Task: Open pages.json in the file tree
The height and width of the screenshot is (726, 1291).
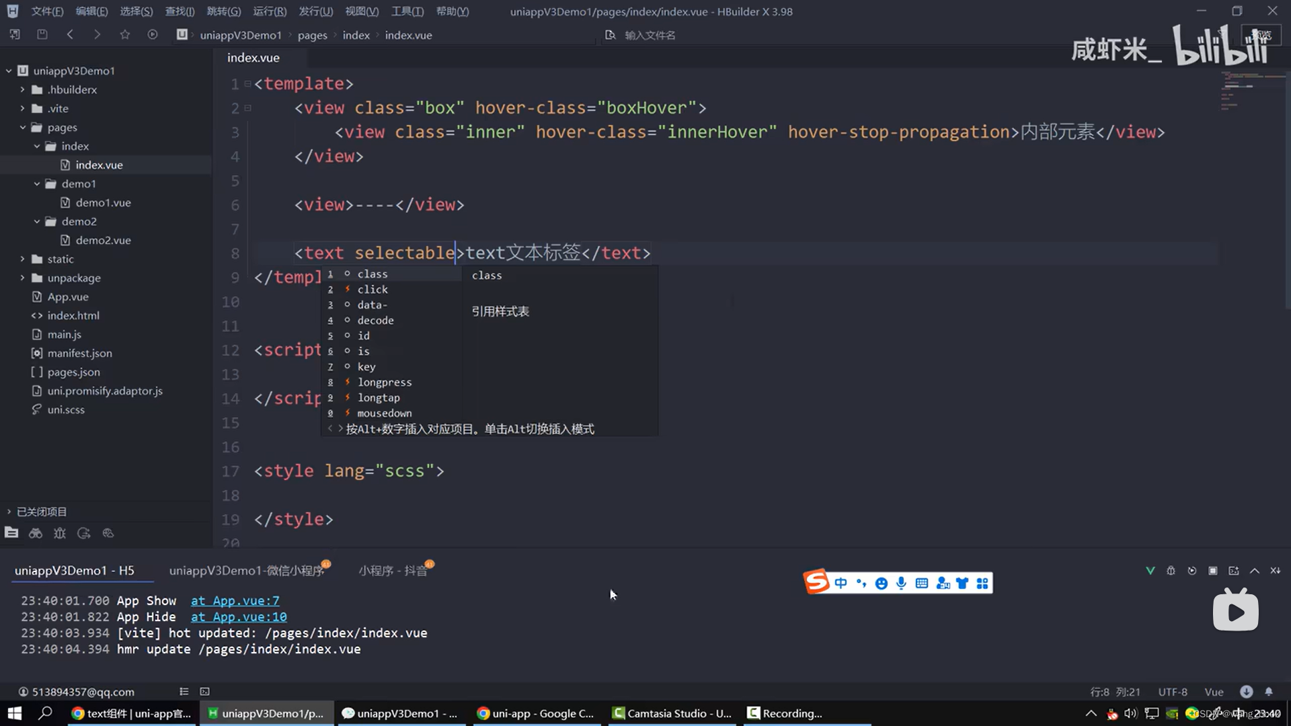Action: click(73, 372)
